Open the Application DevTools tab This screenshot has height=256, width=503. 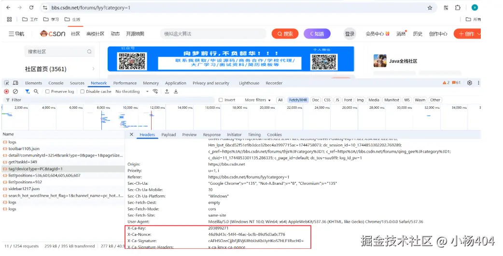tap(176, 83)
